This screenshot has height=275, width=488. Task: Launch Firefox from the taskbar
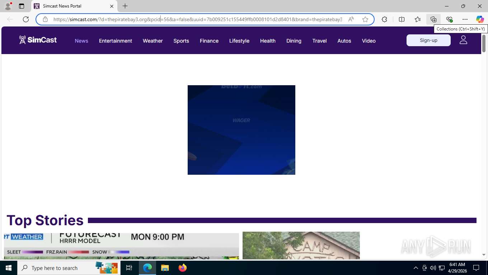(x=183, y=268)
